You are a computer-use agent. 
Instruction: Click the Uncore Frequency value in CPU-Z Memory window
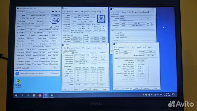(150, 55)
